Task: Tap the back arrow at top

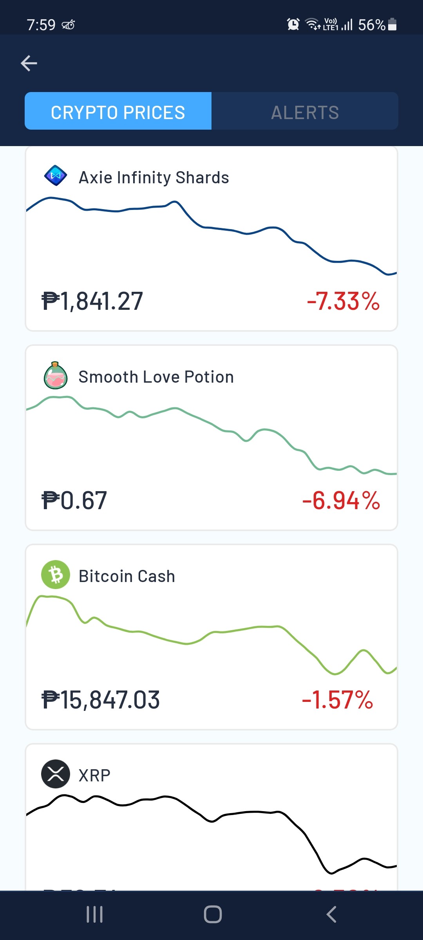Action: (29, 63)
